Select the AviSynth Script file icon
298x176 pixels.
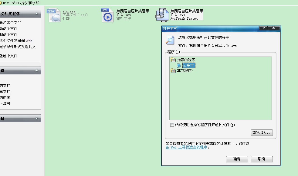[162, 15]
